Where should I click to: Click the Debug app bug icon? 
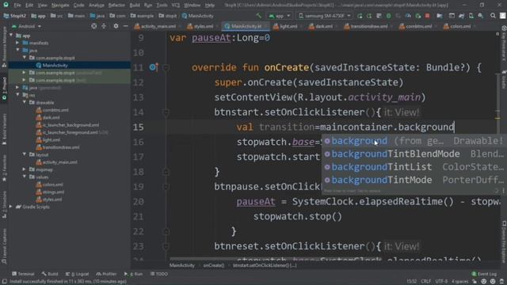389,16
